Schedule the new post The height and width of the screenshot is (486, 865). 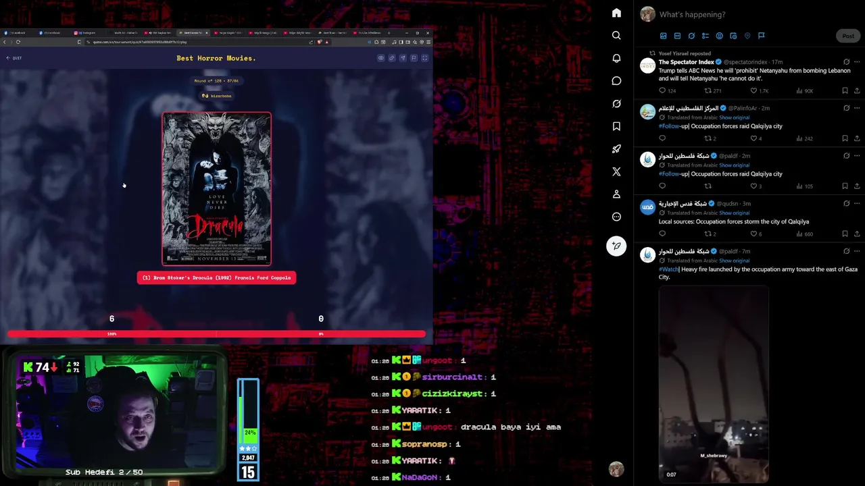pyautogui.click(x=733, y=36)
